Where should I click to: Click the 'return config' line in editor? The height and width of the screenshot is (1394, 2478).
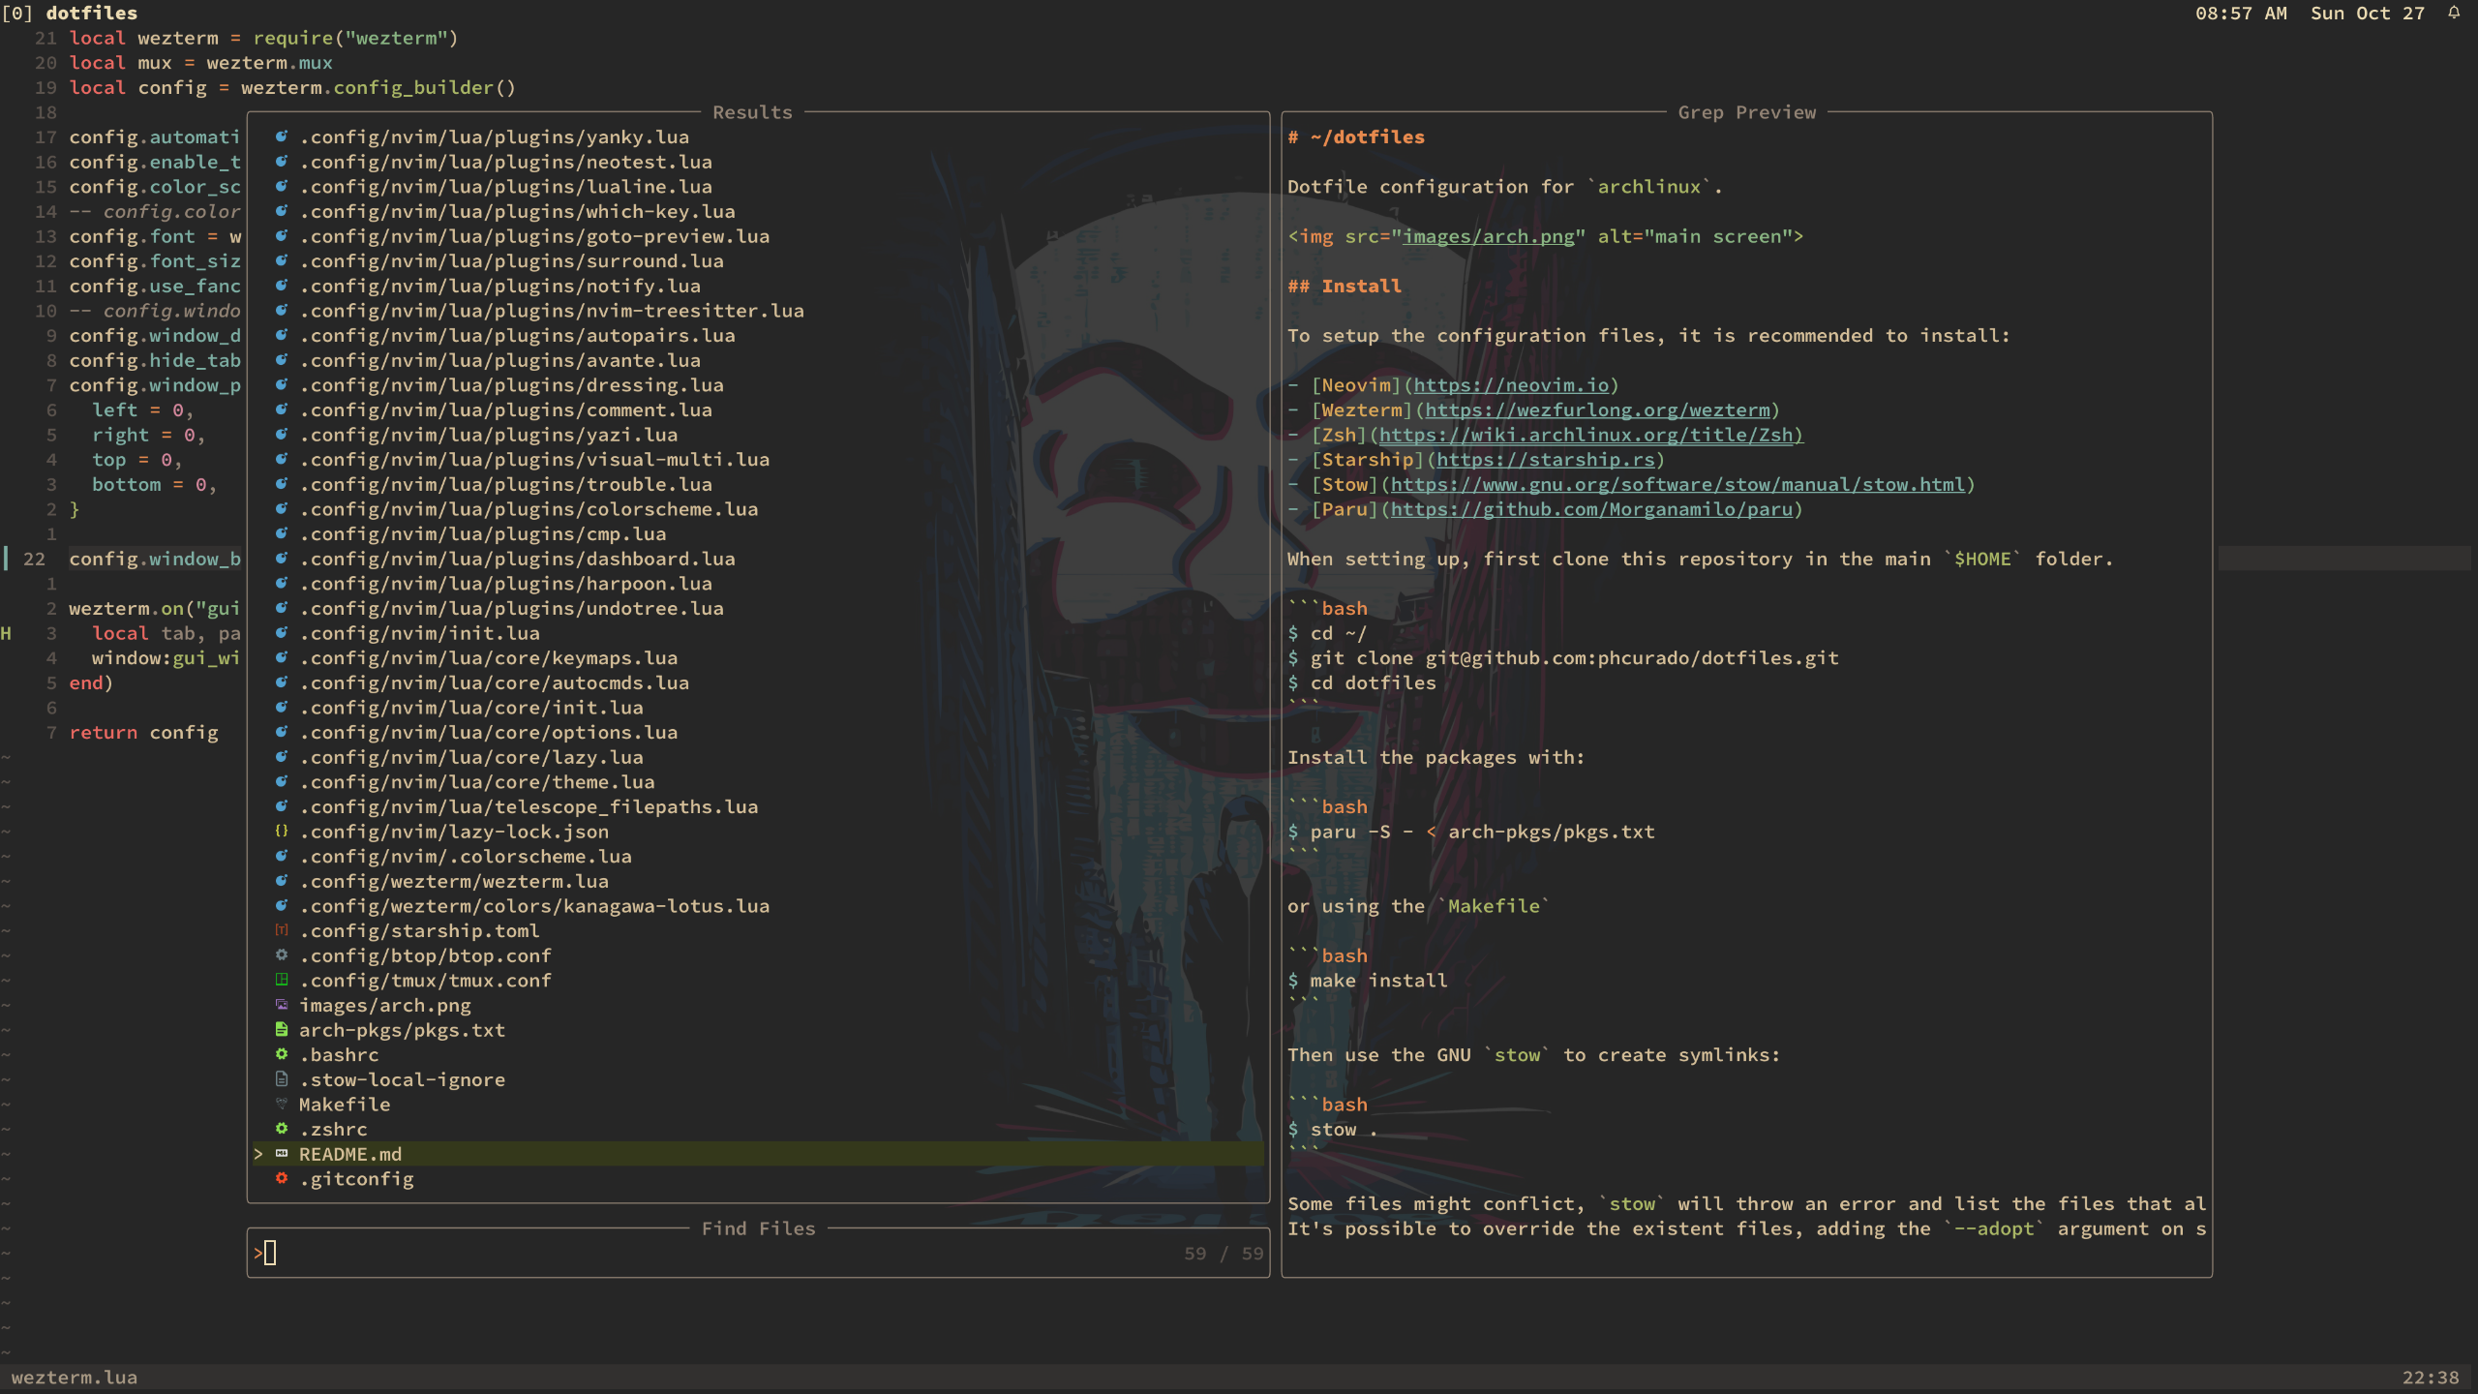143,733
